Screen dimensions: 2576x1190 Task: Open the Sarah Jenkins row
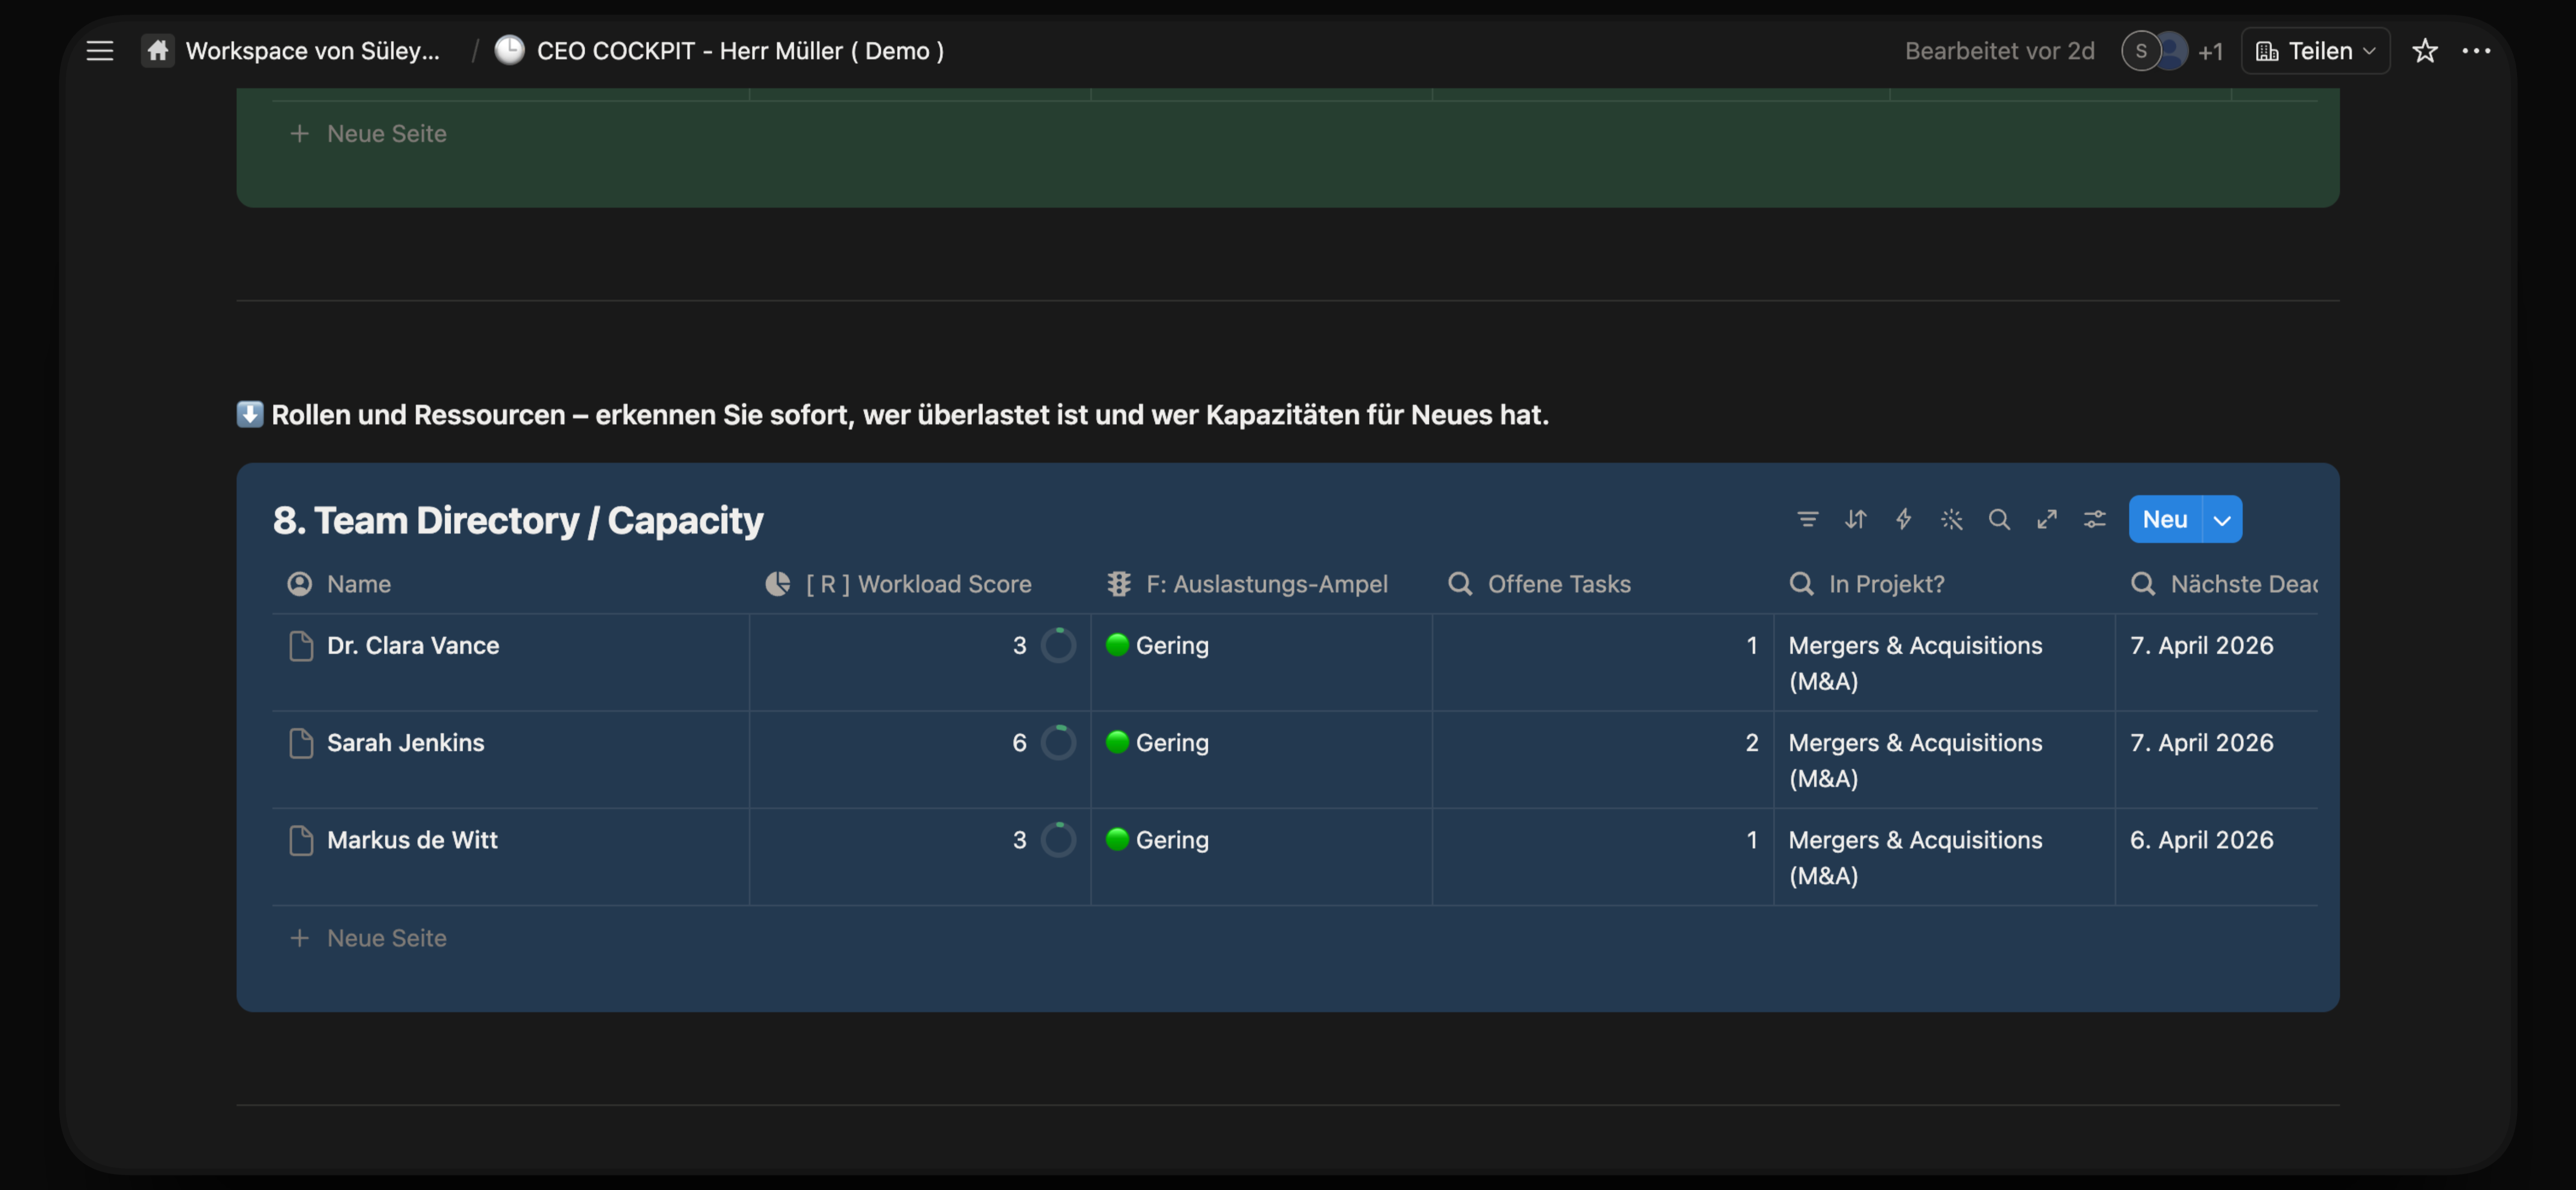click(x=406, y=743)
